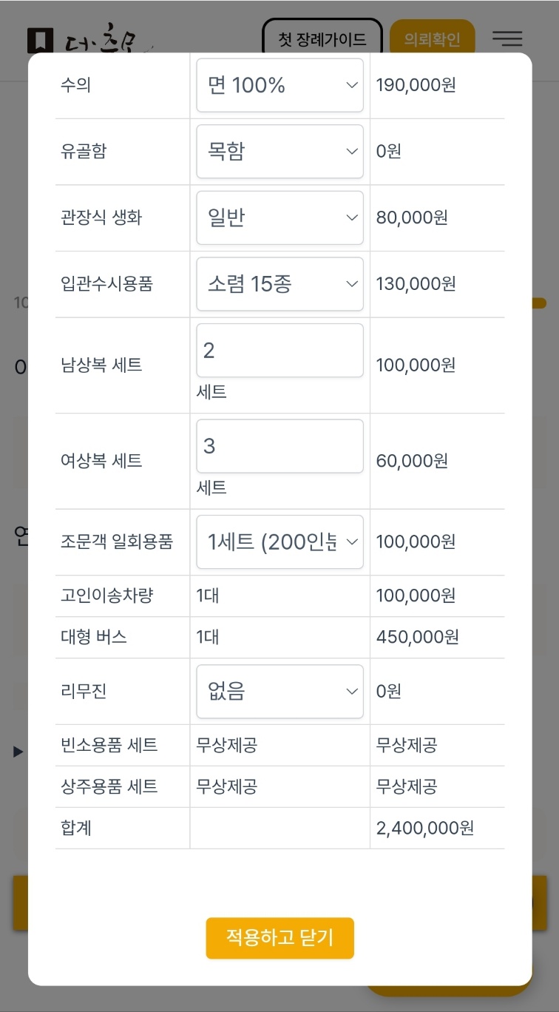This screenshot has height=1012, width=559.
Task: Click the 상주용품 세트 row label
Action: click(109, 786)
